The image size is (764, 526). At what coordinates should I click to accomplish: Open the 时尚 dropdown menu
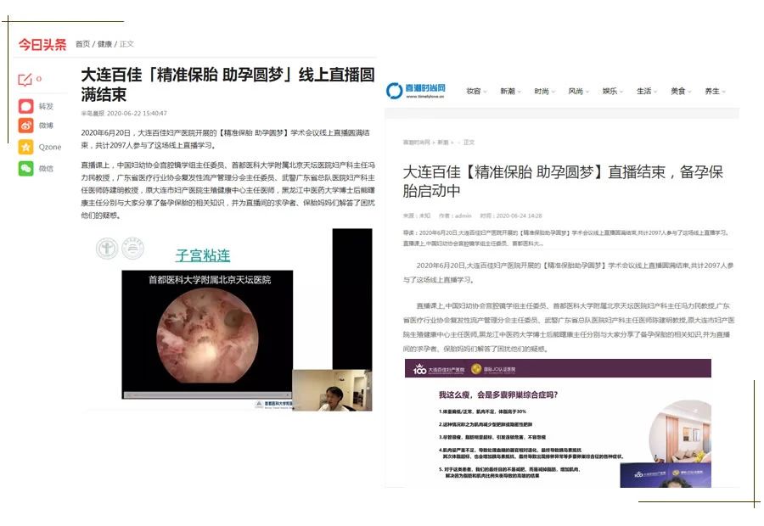coord(544,92)
